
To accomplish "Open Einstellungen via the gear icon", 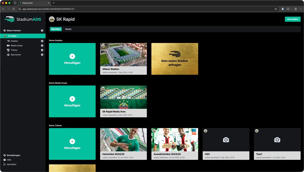I will [x=5, y=155].
